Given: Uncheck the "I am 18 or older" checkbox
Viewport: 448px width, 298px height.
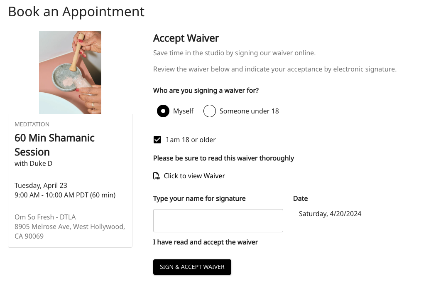Looking at the screenshot, I should [157, 140].
